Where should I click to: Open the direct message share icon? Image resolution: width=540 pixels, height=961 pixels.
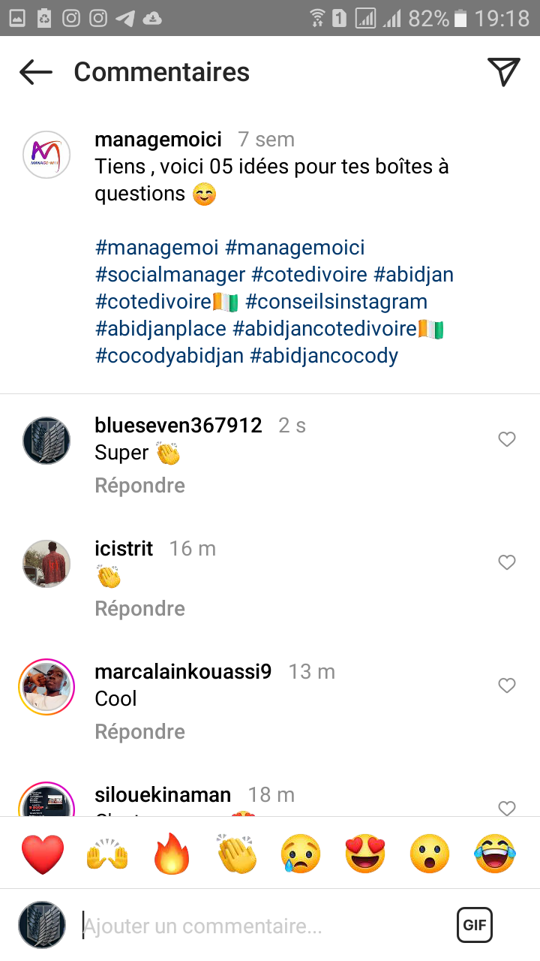click(x=504, y=71)
